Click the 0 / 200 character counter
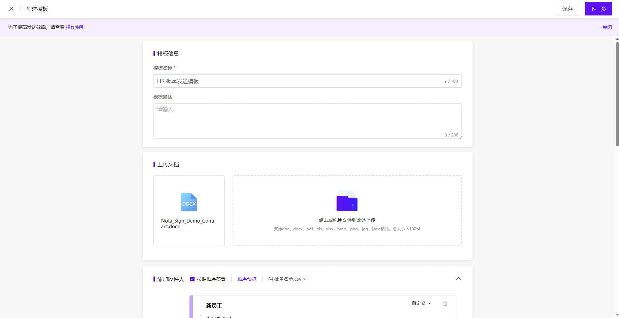 [x=451, y=135]
